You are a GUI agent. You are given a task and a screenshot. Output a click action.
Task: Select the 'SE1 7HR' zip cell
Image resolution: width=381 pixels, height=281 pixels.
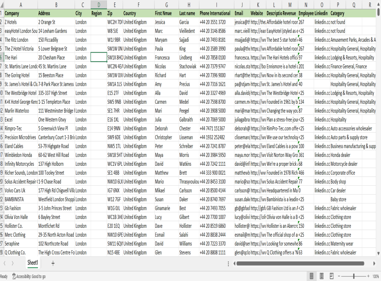coord(115,111)
